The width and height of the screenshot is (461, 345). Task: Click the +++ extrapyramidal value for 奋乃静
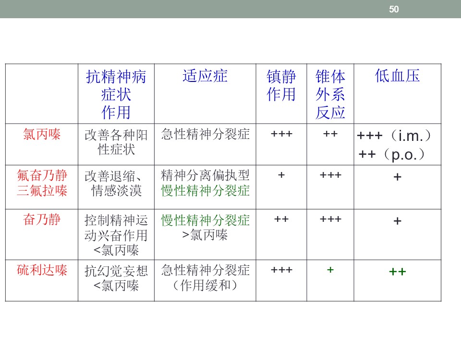[330, 219]
